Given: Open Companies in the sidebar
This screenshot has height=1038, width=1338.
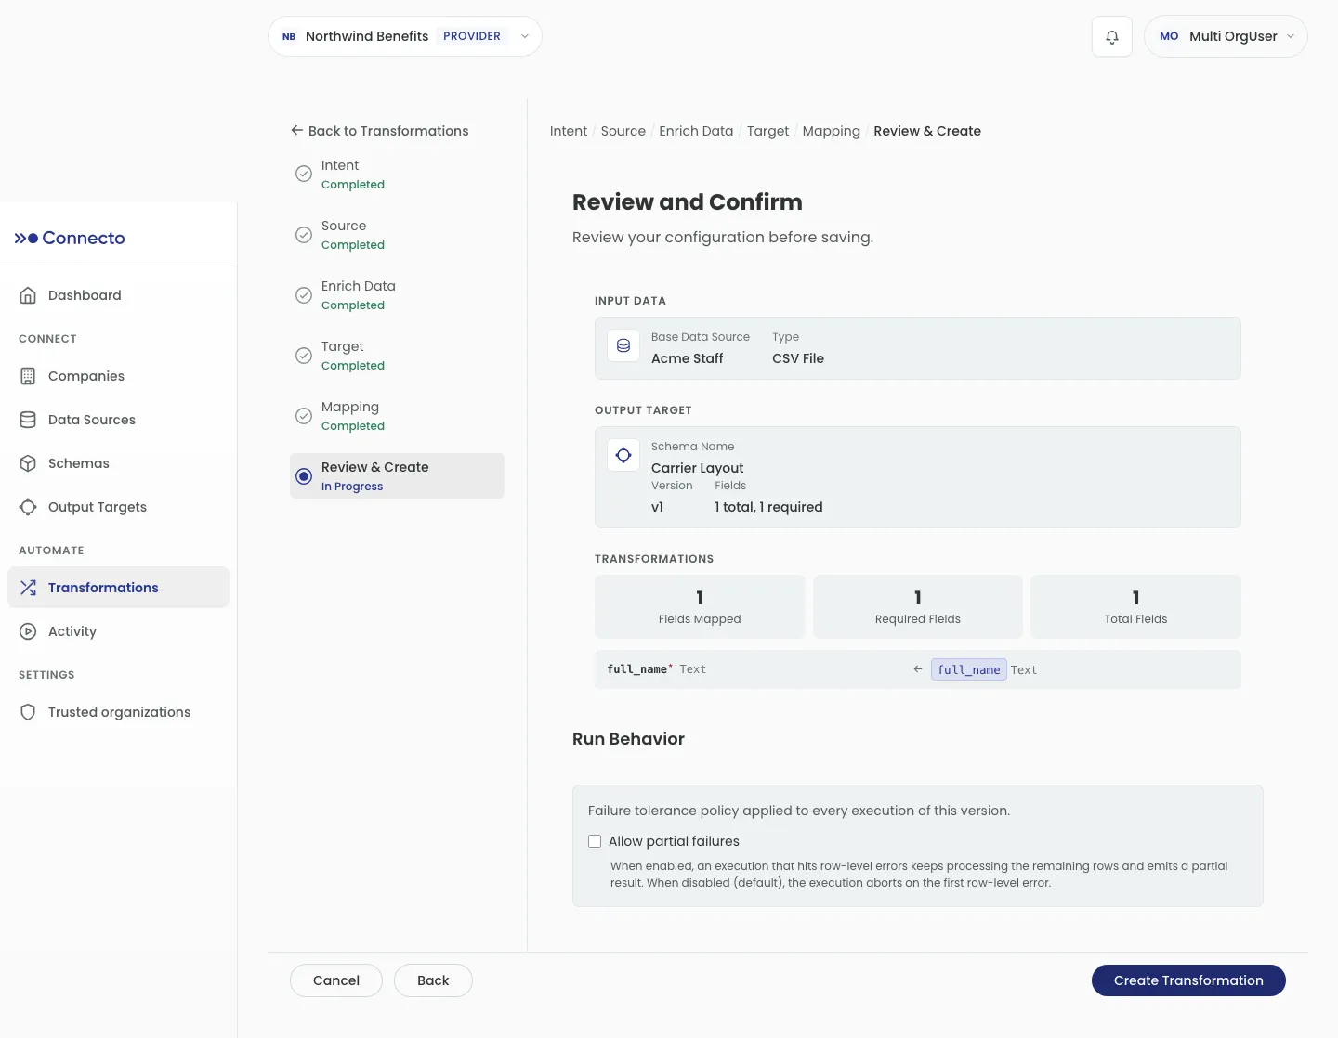Looking at the screenshot, I should (x=118, y=376).
